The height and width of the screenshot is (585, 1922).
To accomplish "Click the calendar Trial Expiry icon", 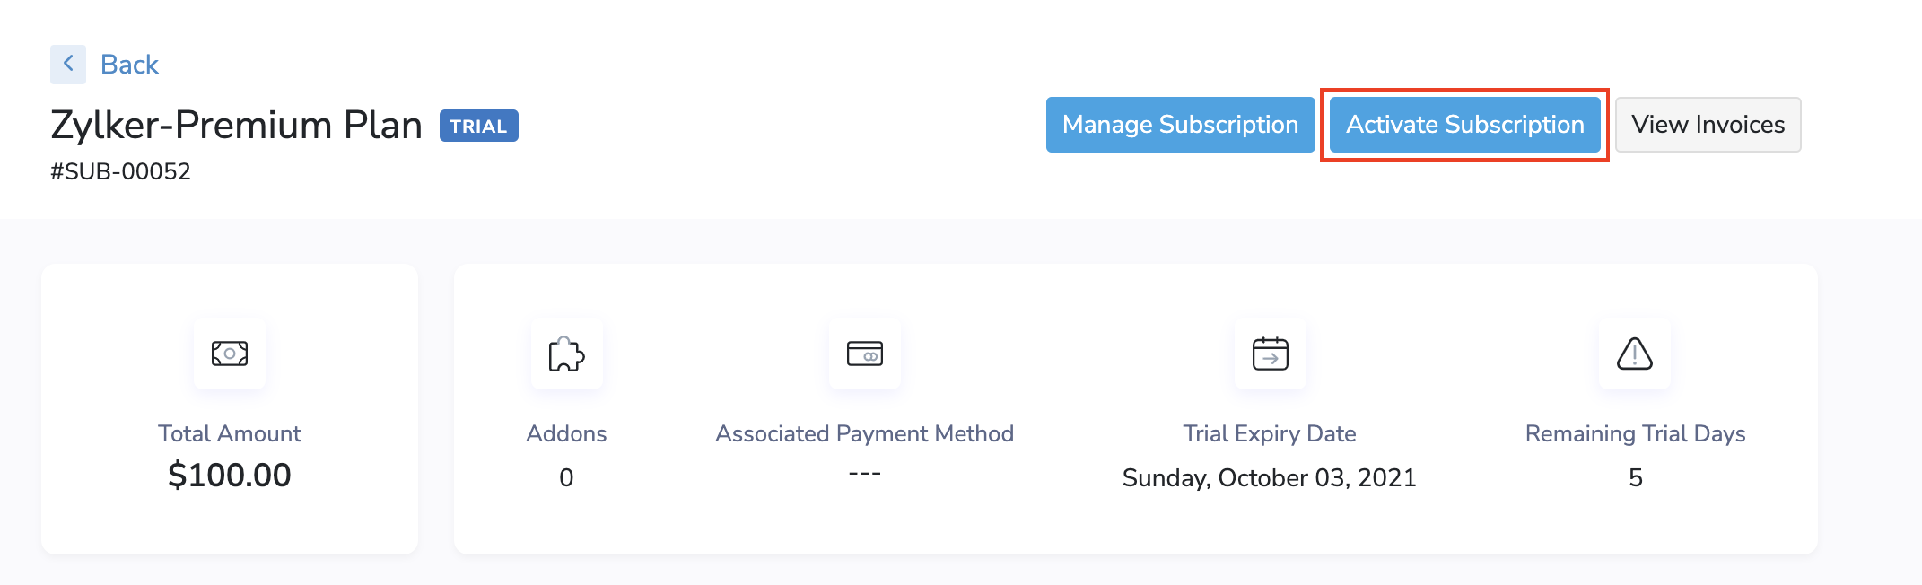I will coord(1270,354).
